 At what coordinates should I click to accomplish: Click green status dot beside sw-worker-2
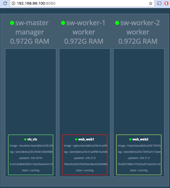click(117, 23)
